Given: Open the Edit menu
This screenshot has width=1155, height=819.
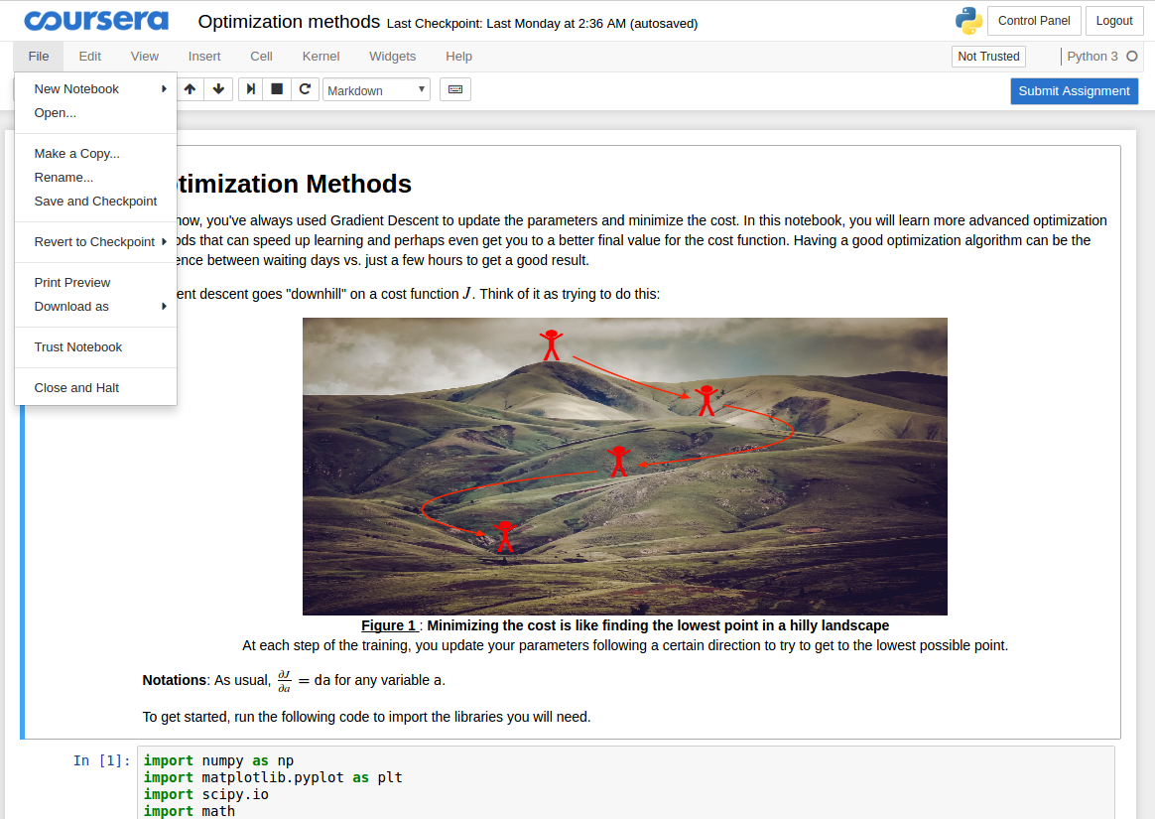Looking at the screenshot, I should 90,56.
